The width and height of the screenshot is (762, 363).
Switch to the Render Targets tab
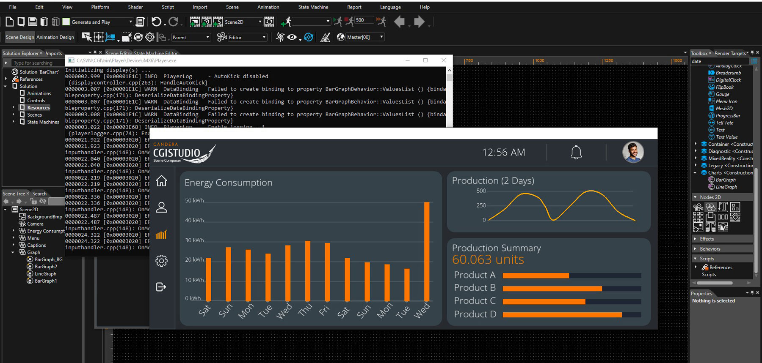tap(730, 53)
